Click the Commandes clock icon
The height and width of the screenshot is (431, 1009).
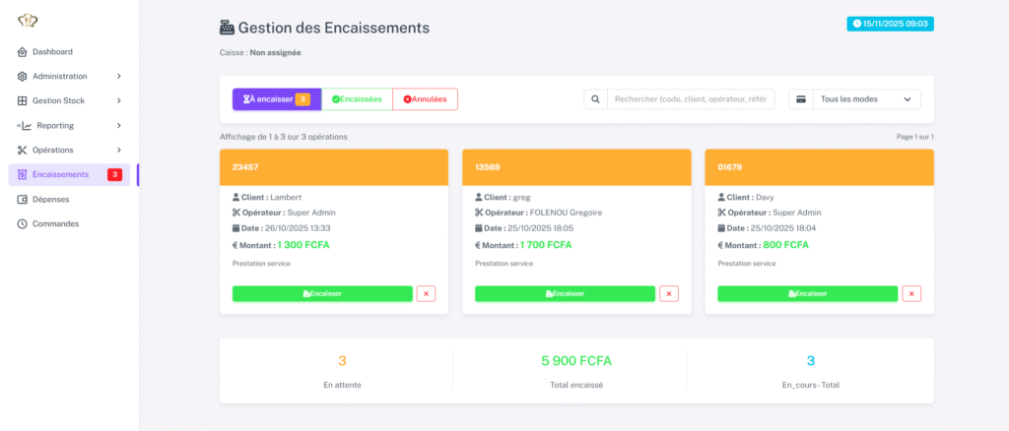coord(23,224)
